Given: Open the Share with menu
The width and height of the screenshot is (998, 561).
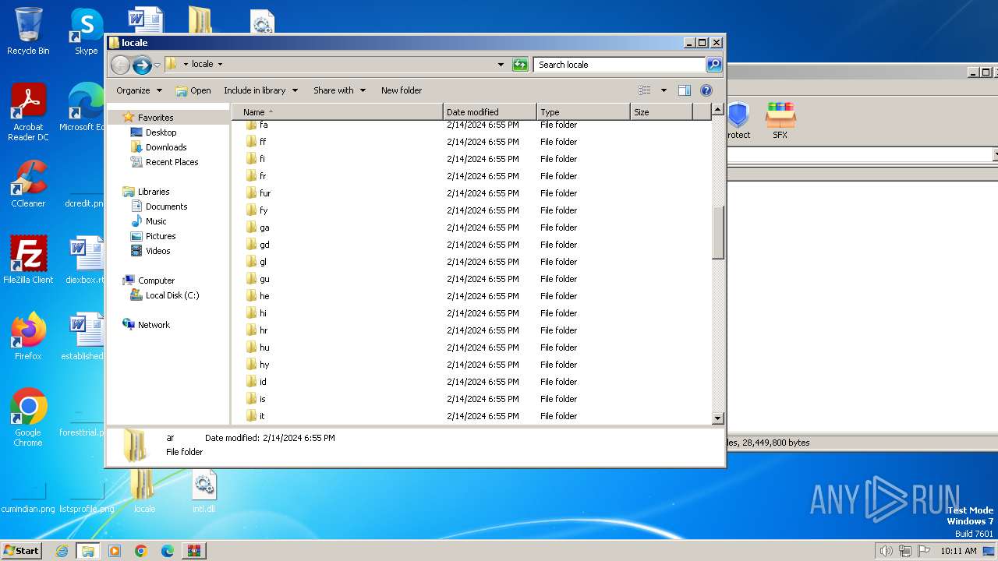Looking at the screenshot, I should [339, 90].
